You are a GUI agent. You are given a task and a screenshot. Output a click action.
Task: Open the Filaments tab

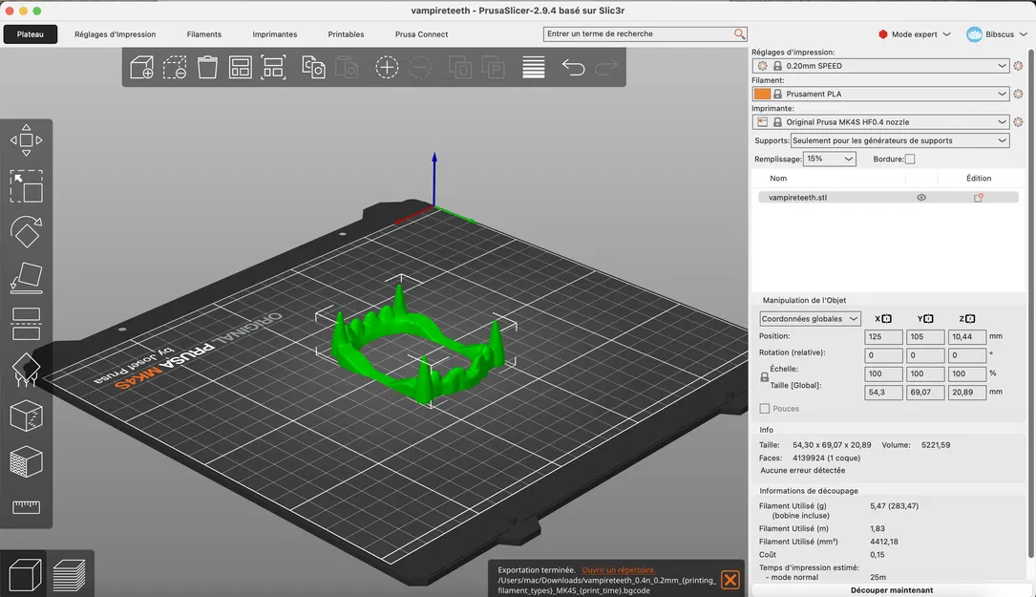[204, 34]
